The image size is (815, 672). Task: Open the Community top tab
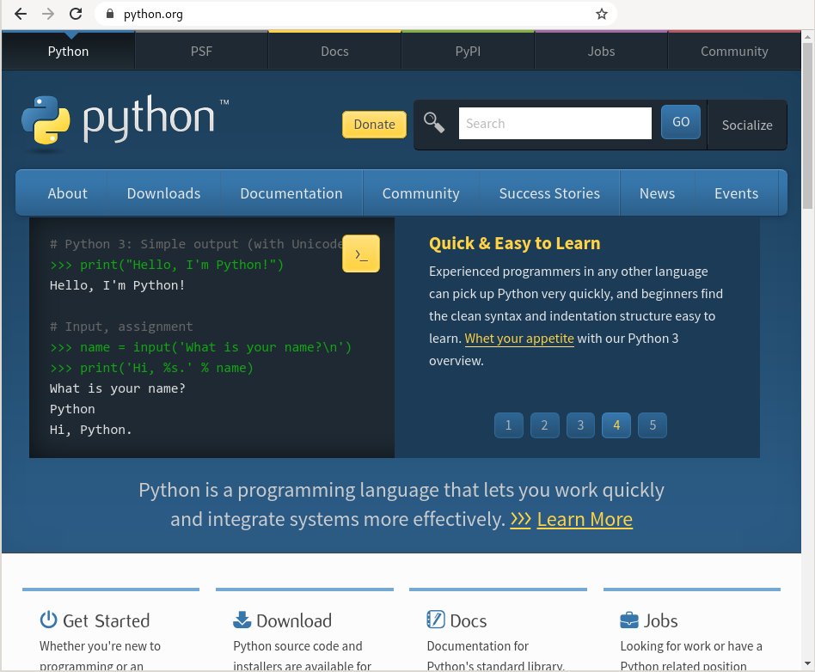pos(734,51)
